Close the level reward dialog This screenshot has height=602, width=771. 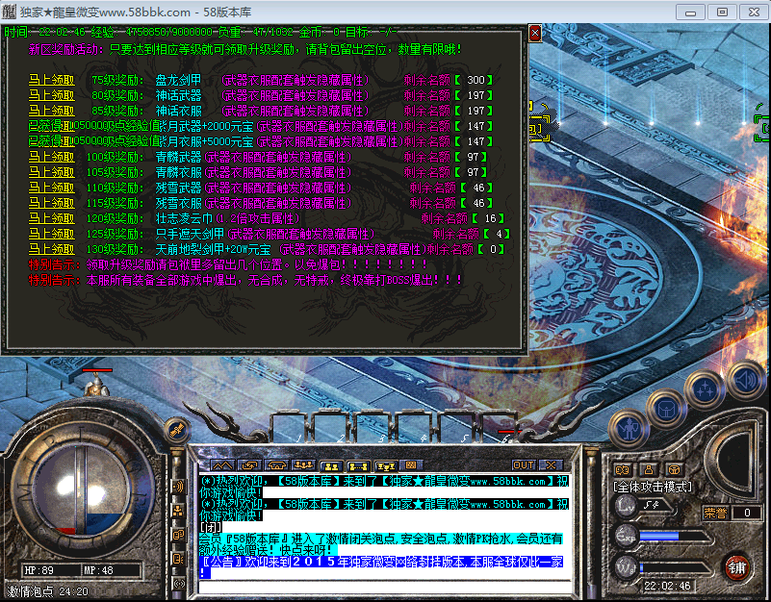(x=535, y=33)
